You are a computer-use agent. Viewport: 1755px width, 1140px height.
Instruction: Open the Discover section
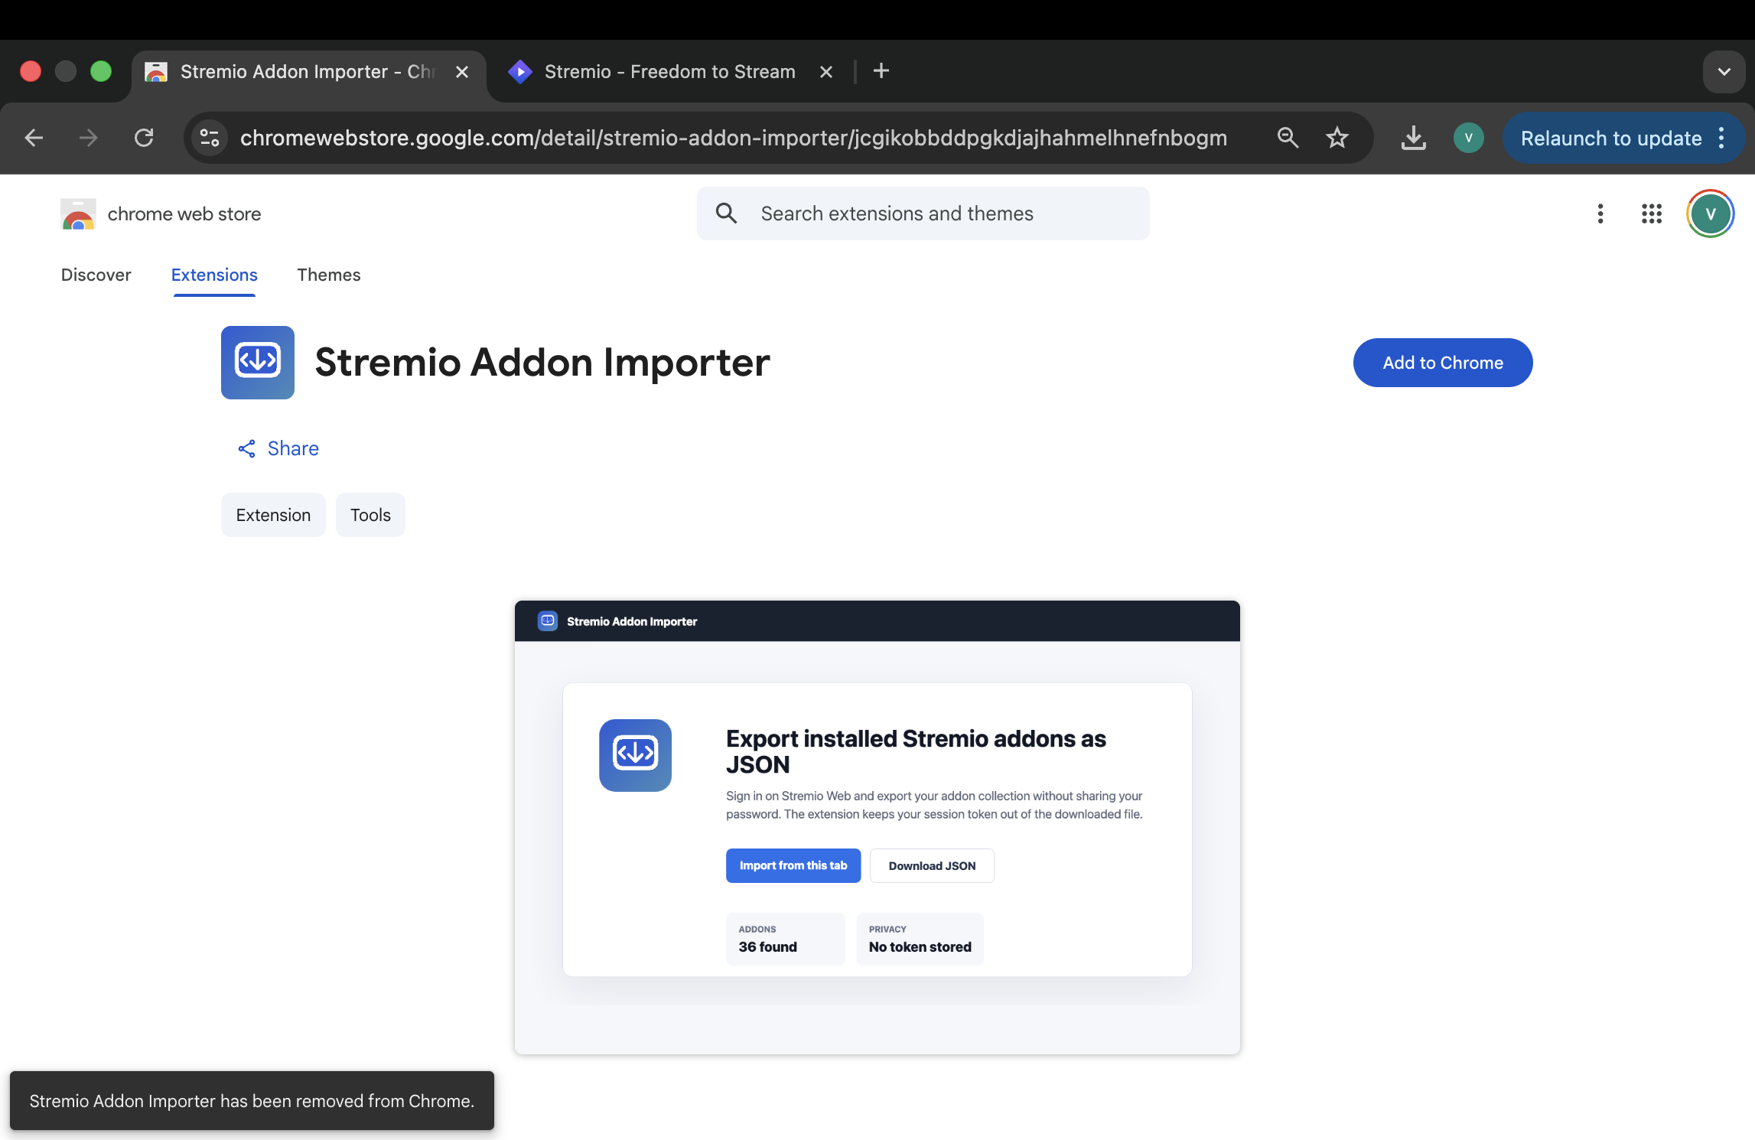(96, 275)
